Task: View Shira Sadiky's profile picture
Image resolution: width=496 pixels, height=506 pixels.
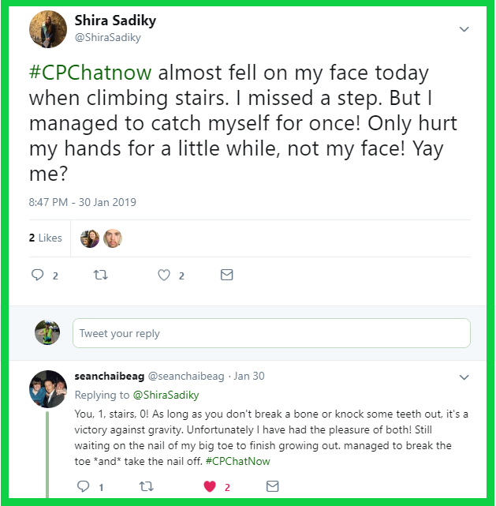Action: 47,29
